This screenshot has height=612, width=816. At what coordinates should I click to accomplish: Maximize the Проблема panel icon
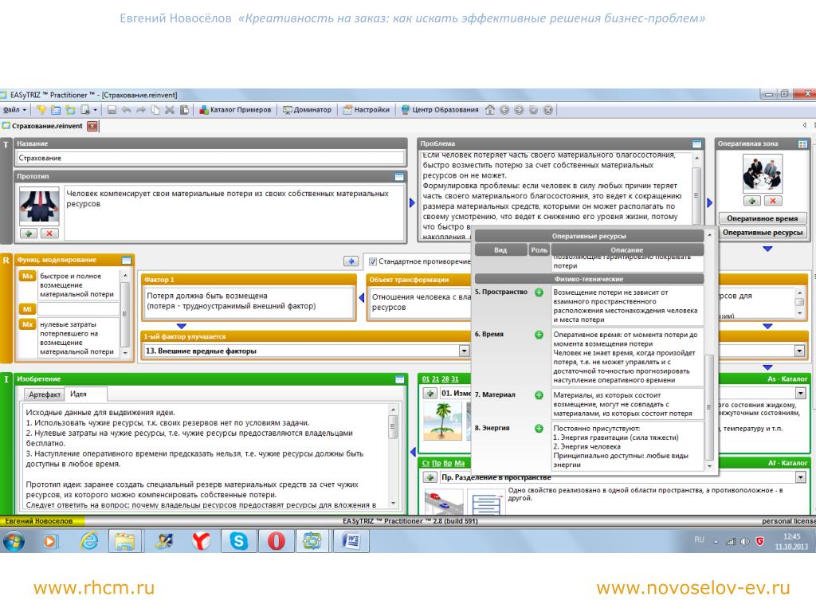click(x=696, y=143)
